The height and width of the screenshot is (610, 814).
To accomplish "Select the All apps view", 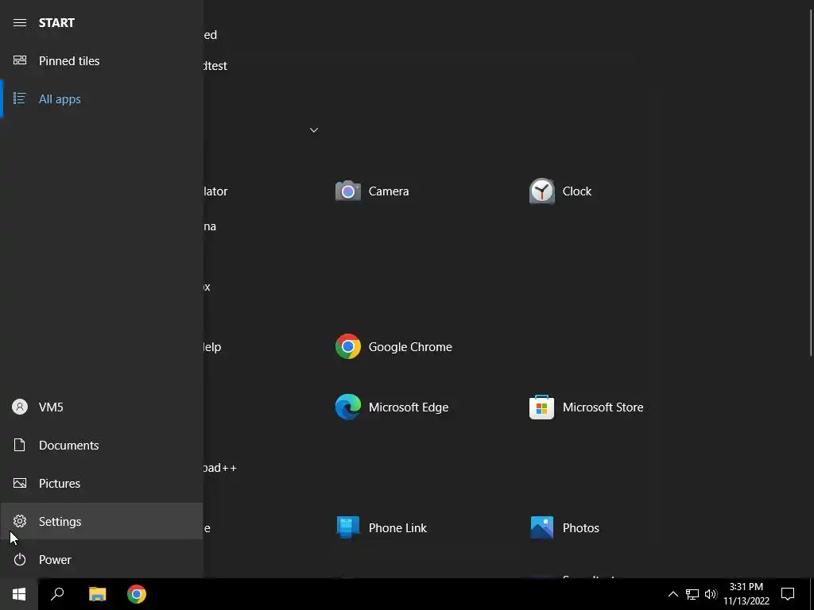I will [x=102, y=98].
